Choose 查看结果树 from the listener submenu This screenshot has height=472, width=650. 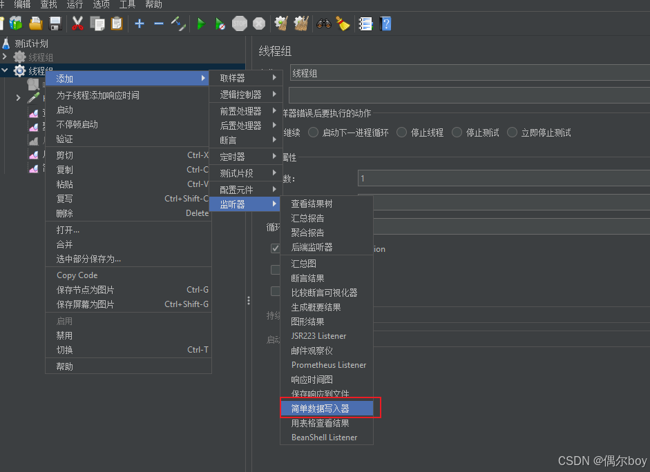pyautogui.click(x=318, y=203)
